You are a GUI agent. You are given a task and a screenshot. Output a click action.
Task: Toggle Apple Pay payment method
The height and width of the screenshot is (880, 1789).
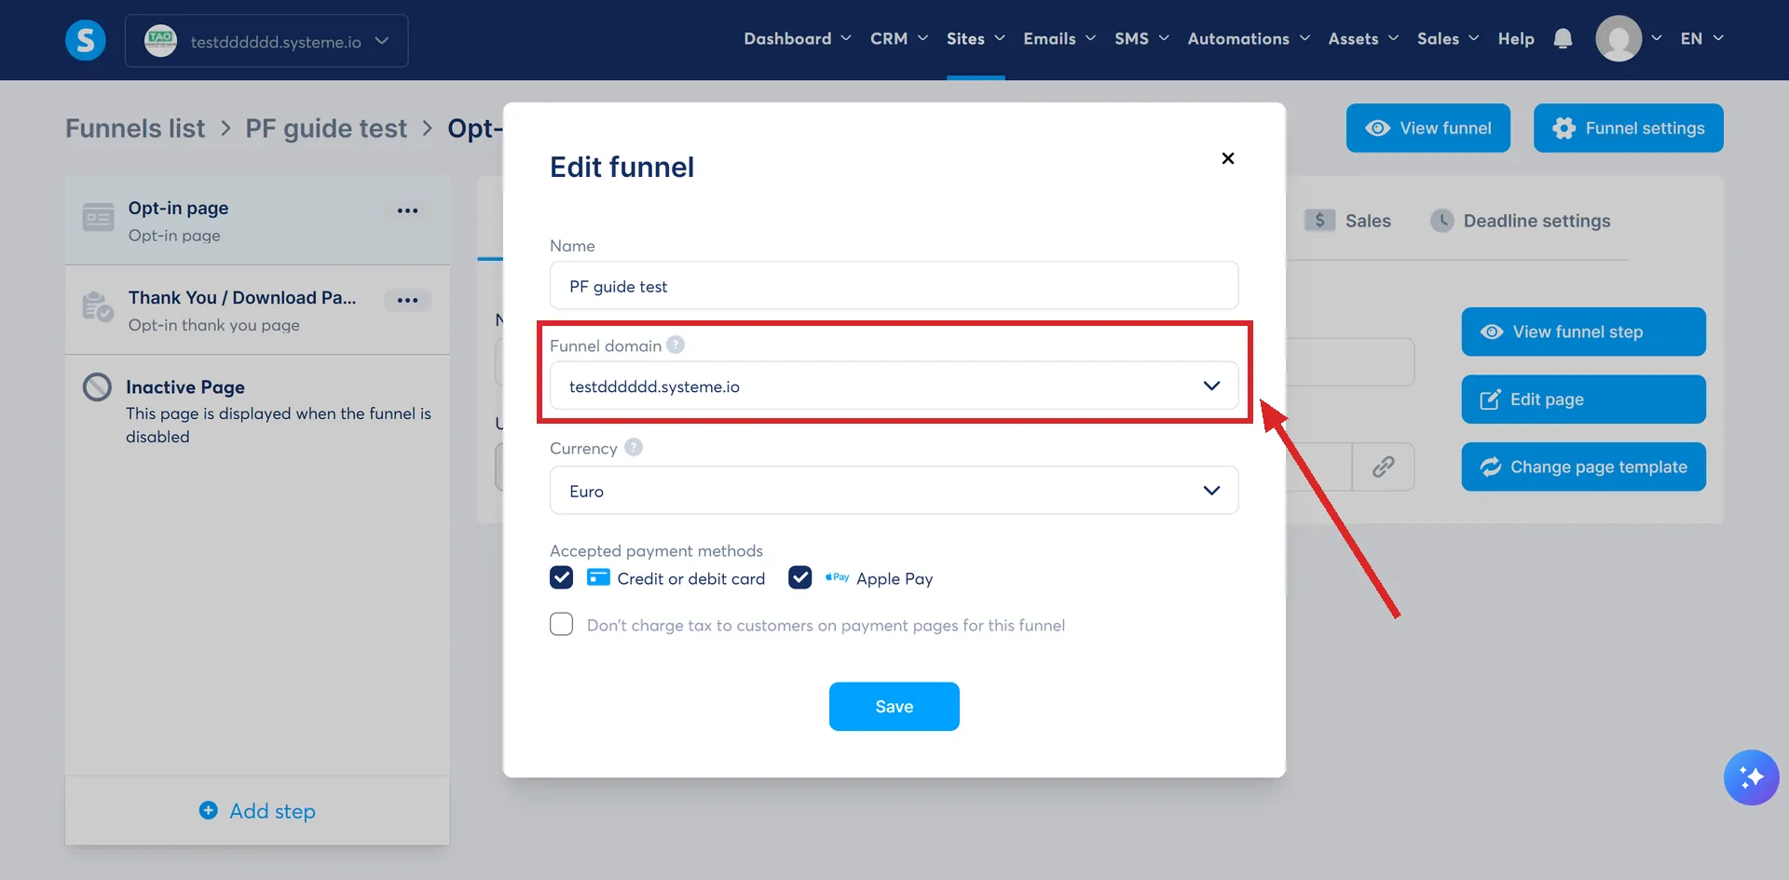click(799, 577)
